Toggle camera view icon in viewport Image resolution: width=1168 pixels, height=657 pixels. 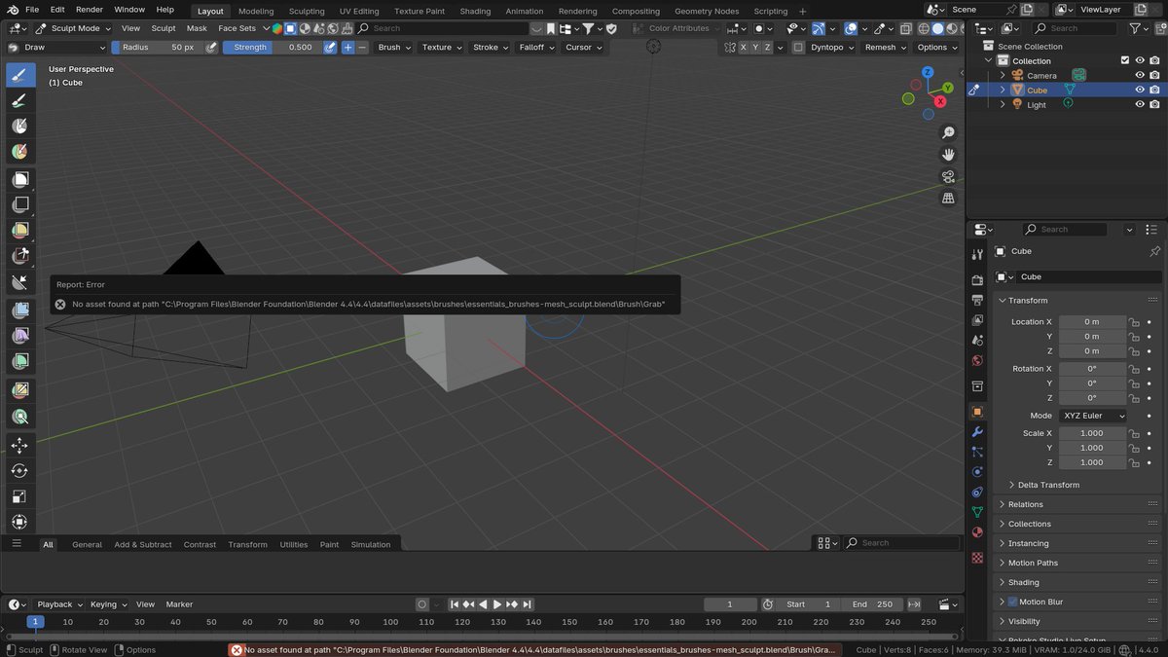[948, 176]
